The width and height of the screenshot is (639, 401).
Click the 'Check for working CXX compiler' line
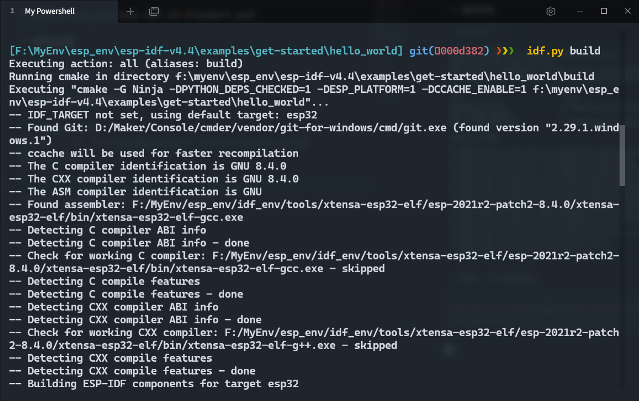coord(314,339)
